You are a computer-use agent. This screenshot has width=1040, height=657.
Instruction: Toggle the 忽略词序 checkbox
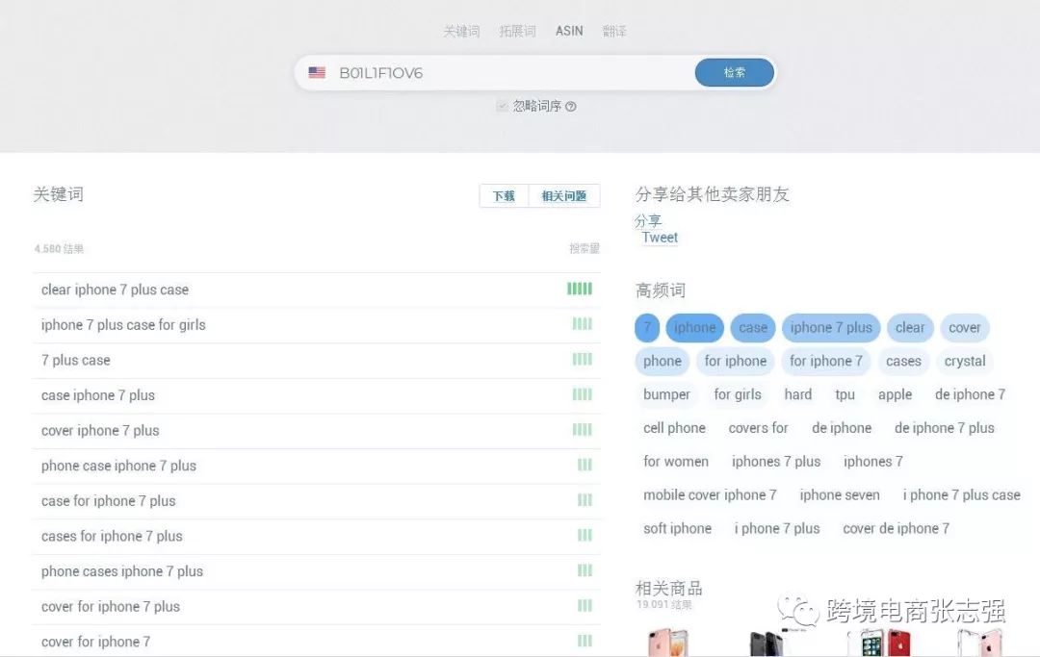pos(502,106)
